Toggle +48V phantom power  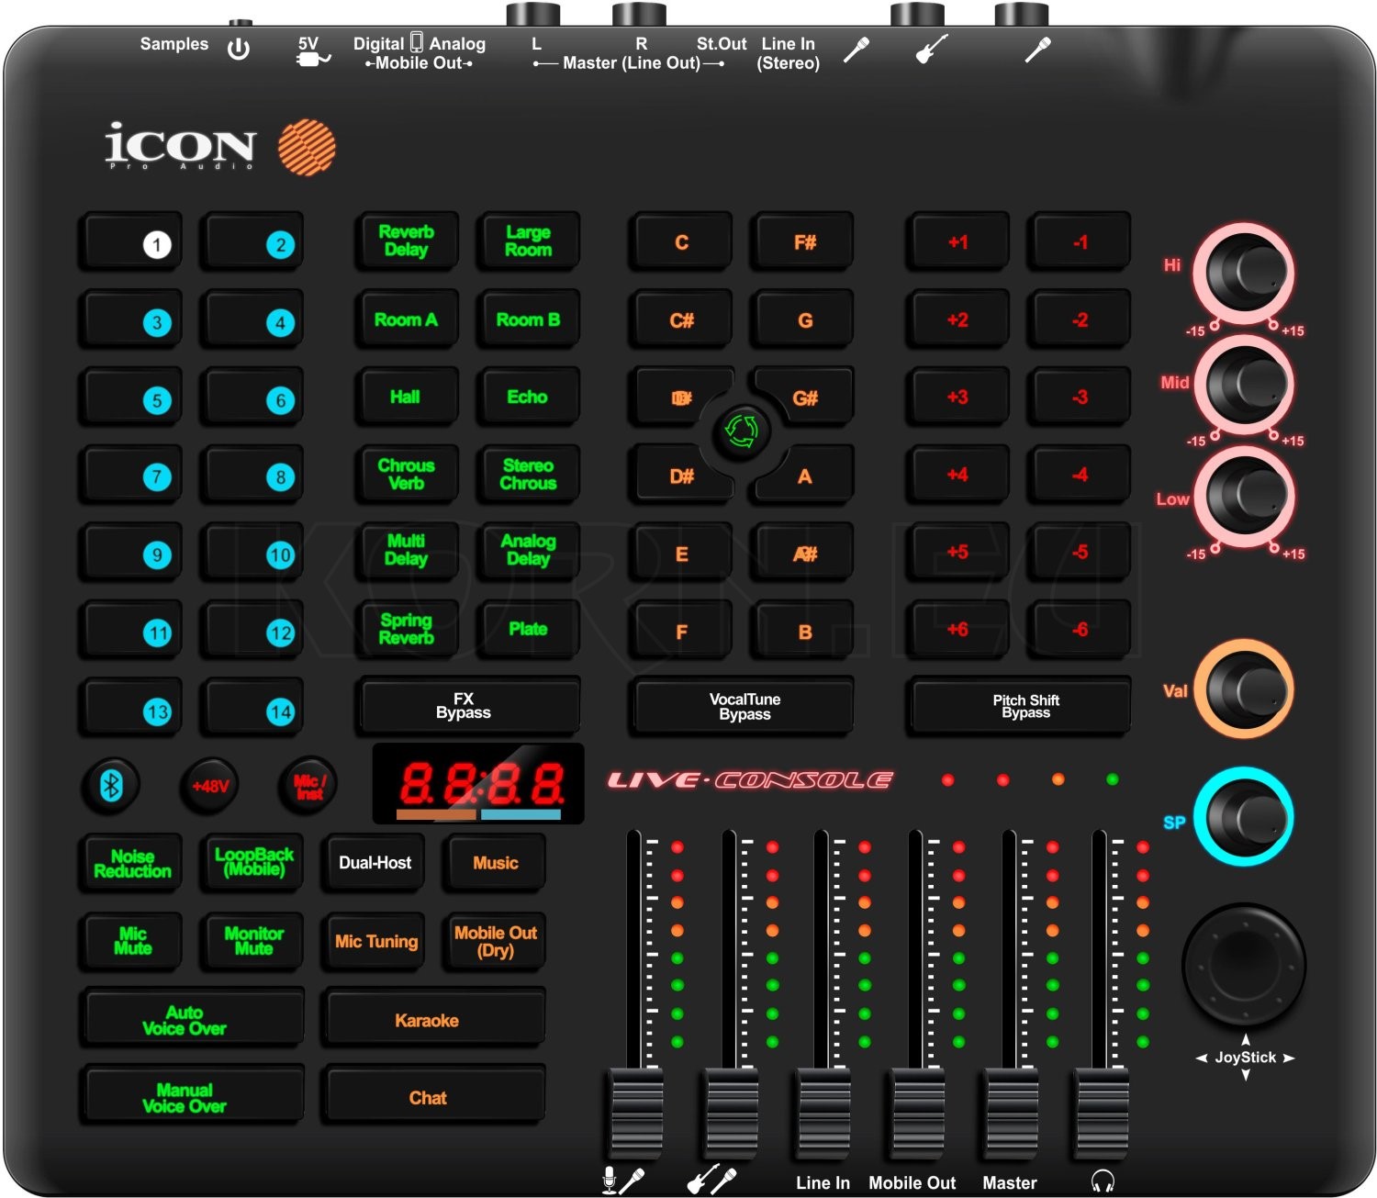tap(208, 785)
